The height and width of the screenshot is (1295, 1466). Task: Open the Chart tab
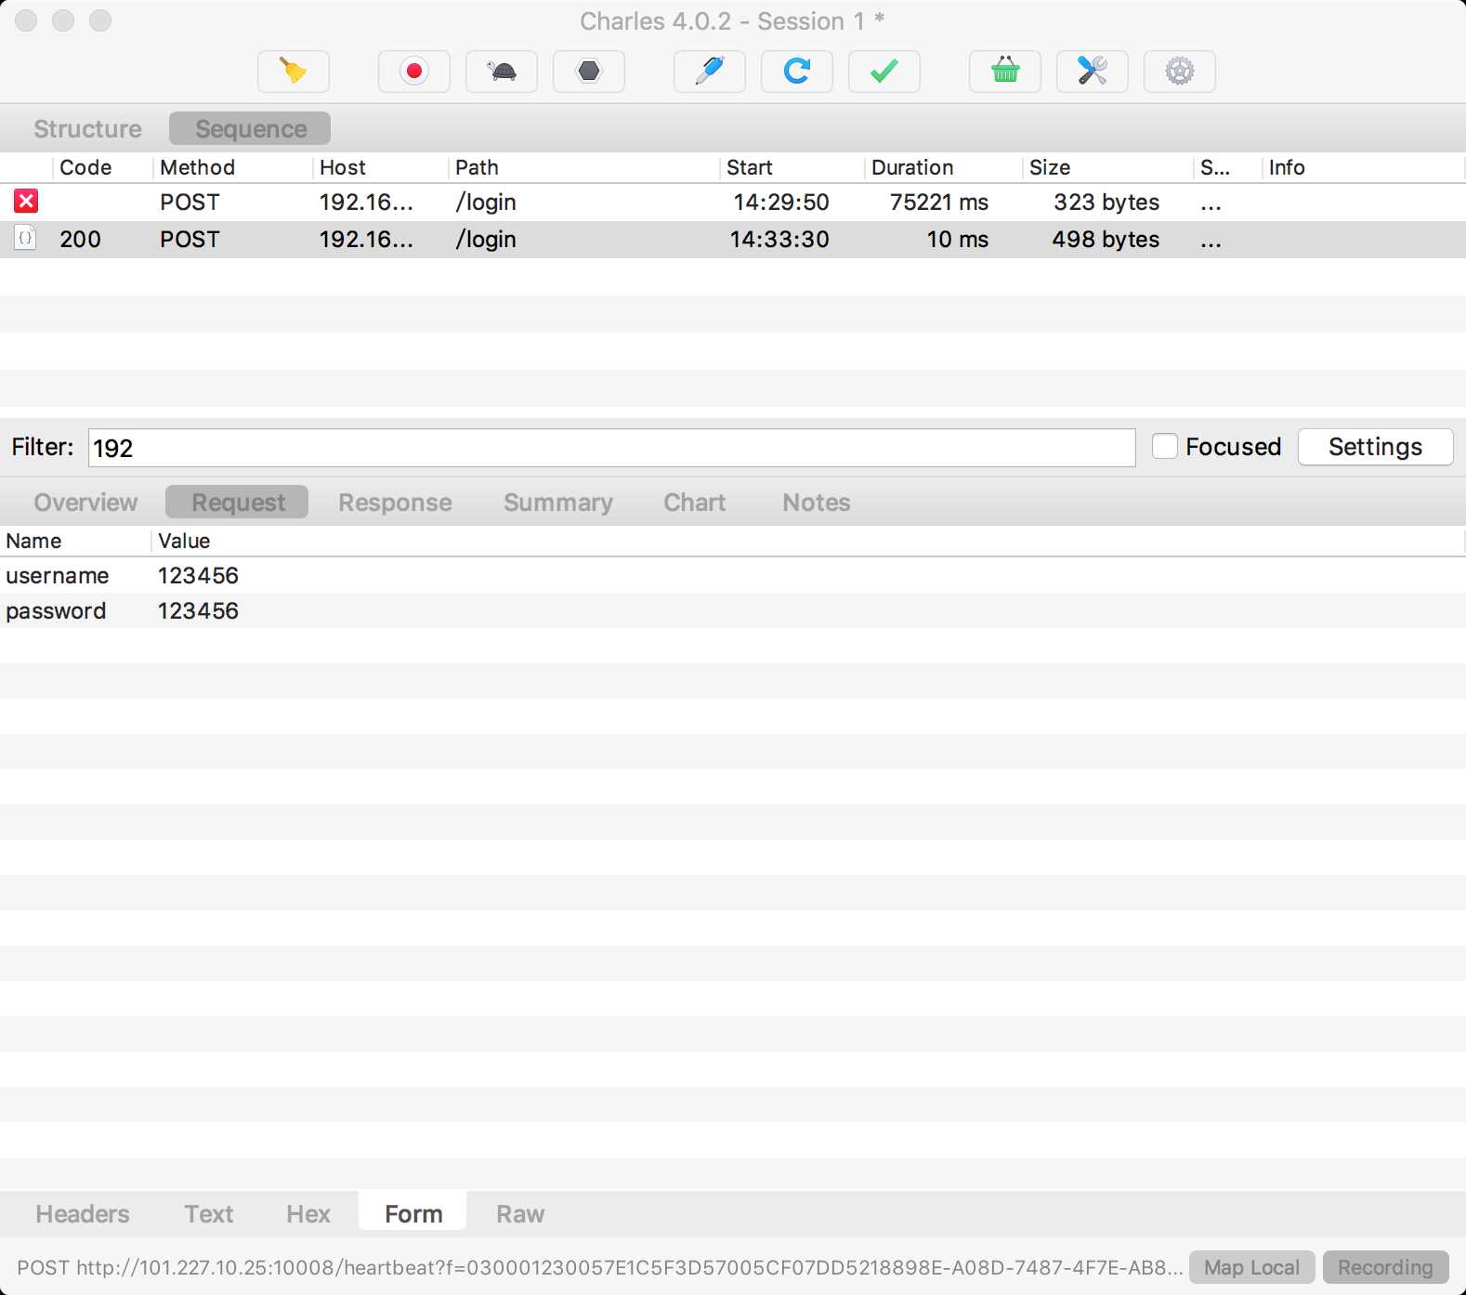695,503
